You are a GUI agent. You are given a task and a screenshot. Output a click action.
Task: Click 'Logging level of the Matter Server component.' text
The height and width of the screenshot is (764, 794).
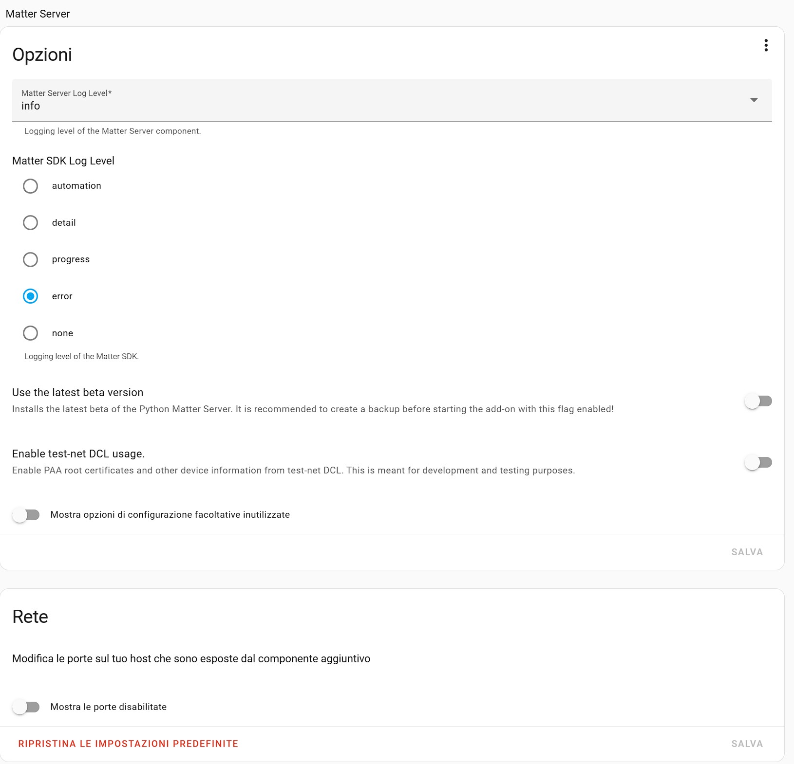click(x=113, y=131)
